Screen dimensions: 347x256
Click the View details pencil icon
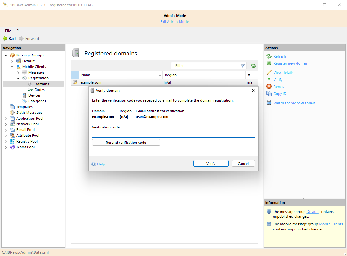[x=269, y=73]
